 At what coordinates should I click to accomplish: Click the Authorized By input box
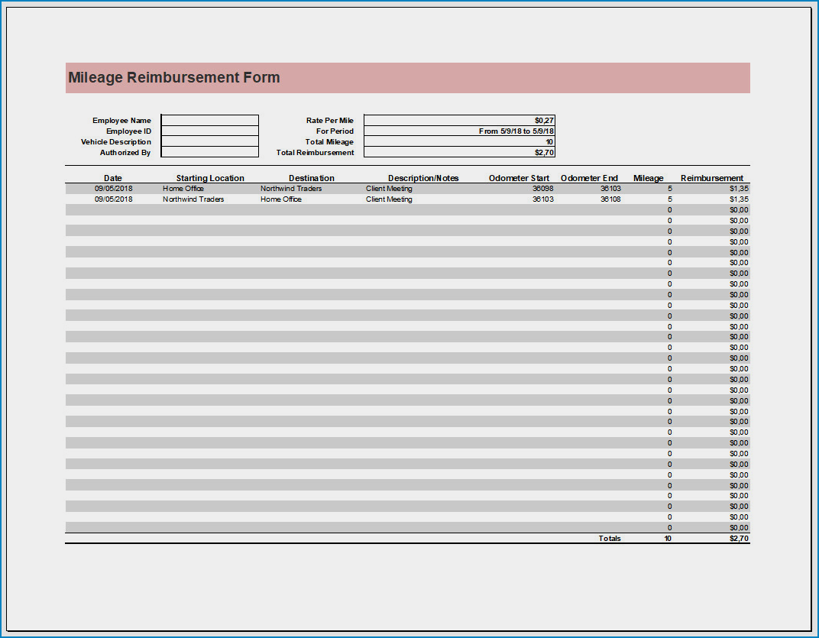point(209,152)
